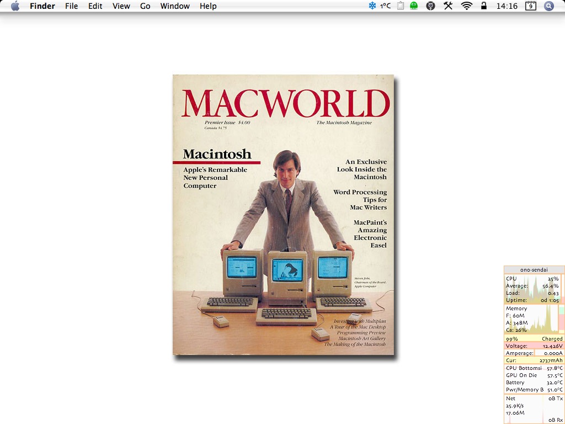Click the CPU Bottomsi 57.8°C row
565x424 pixels.
534,368
